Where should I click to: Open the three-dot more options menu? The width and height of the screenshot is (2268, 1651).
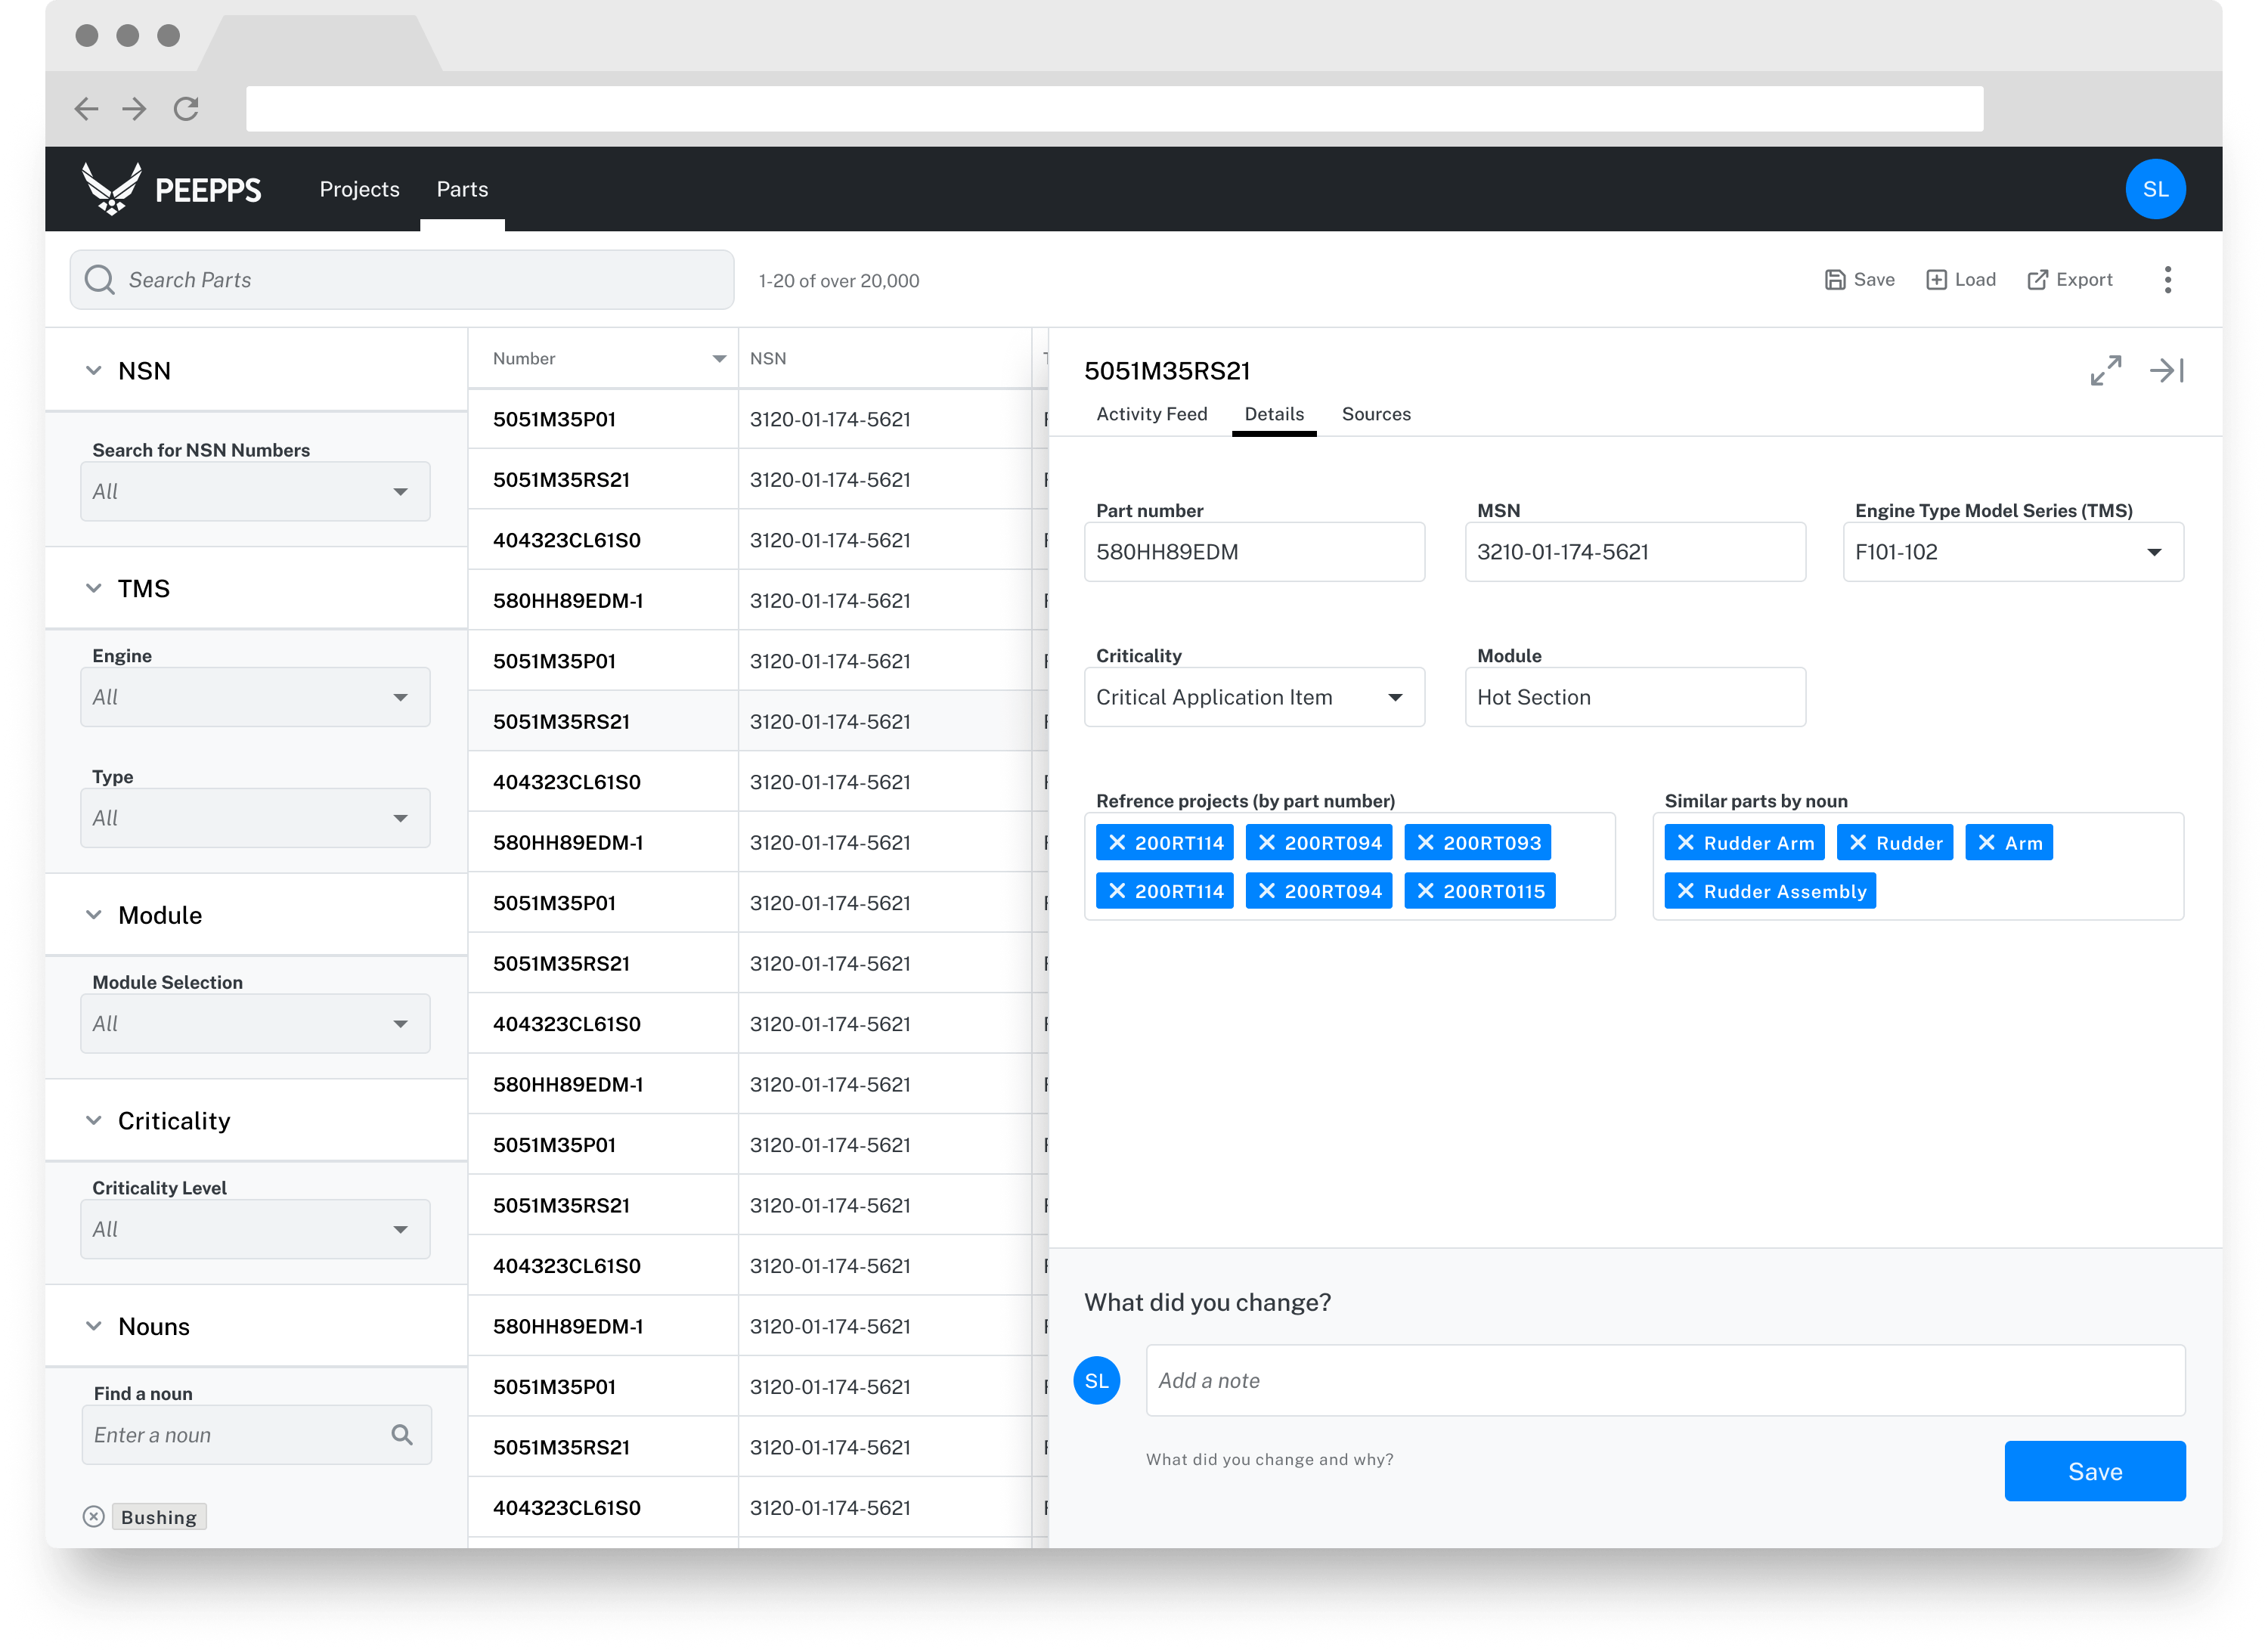pos(2167,280)
